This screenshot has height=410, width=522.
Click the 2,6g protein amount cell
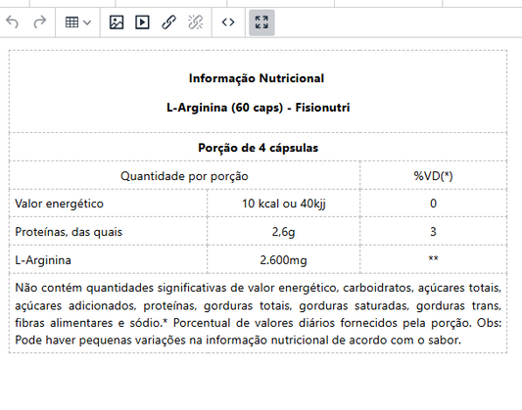pos(283,232)
